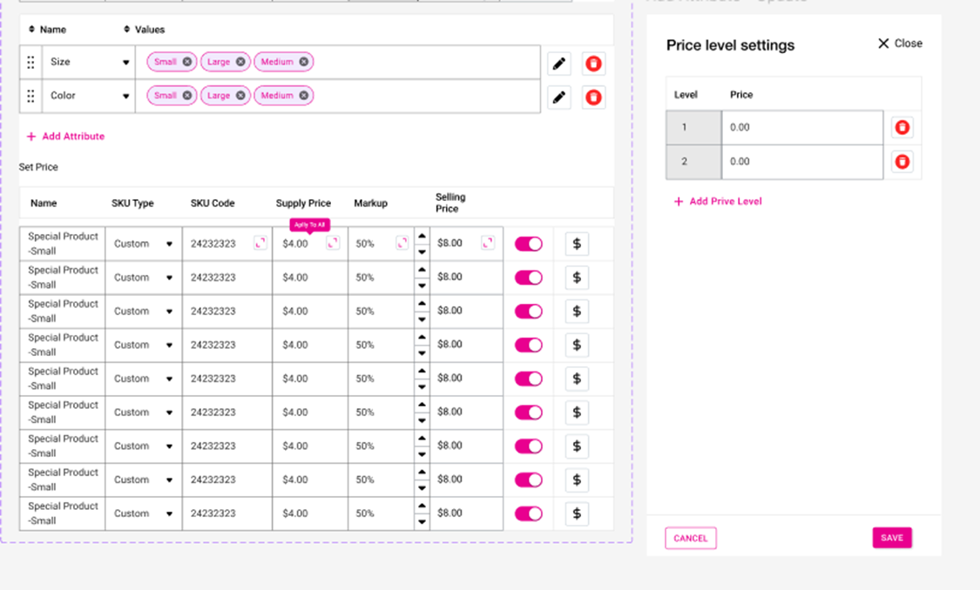The width and height of the screenshot is (980, 590).
Task: Open price levels via first row dollar icon
Action: coord(576,244)
